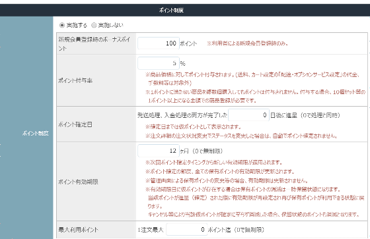The height and width of the screenshot is (239, 370).
Task: Click the 最大利用ポイント row label
Action: 78,230
